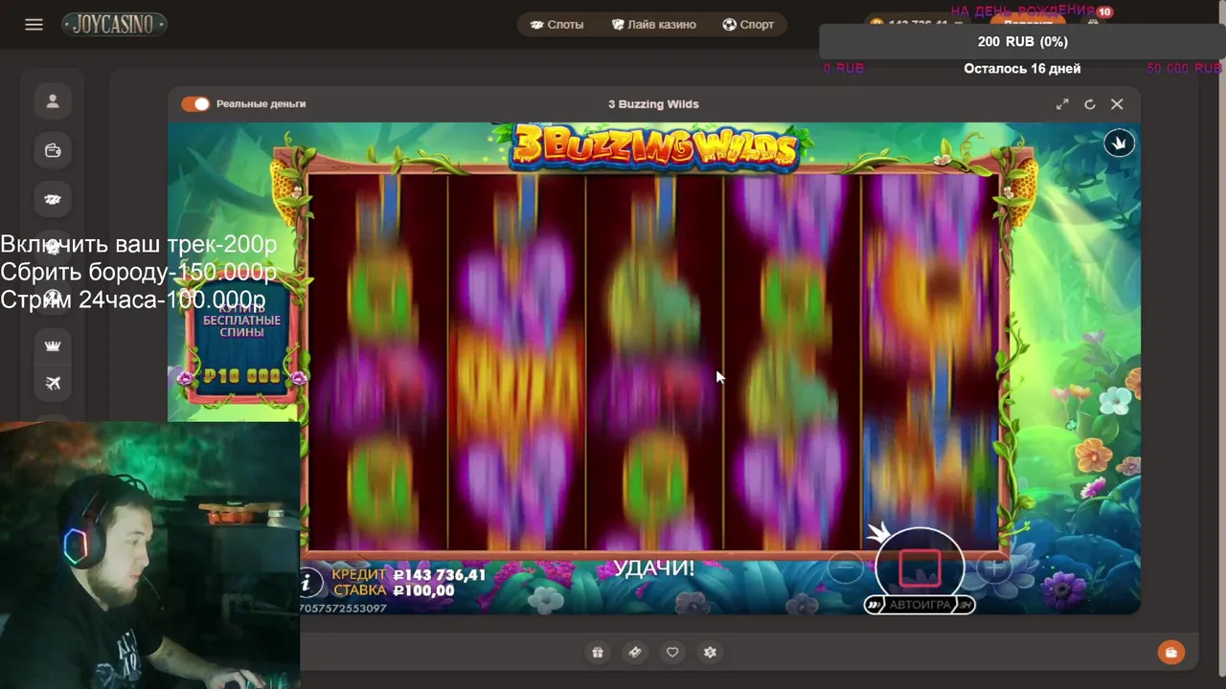Image resolution: width=1226 pixels, height=689 pixels.
Task: Go to the Спорт section
Action: point(748,24)
